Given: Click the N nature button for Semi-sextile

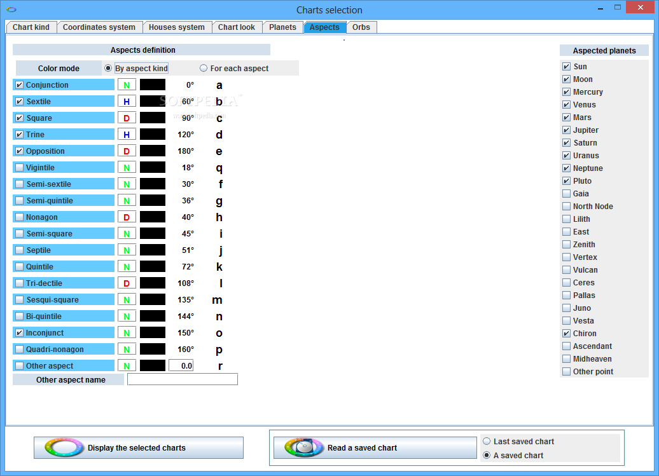Looking at the screenshot, I should pos(127,184).
